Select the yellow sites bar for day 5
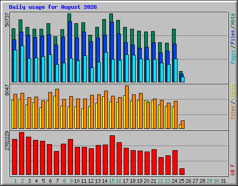 point(40,118)
